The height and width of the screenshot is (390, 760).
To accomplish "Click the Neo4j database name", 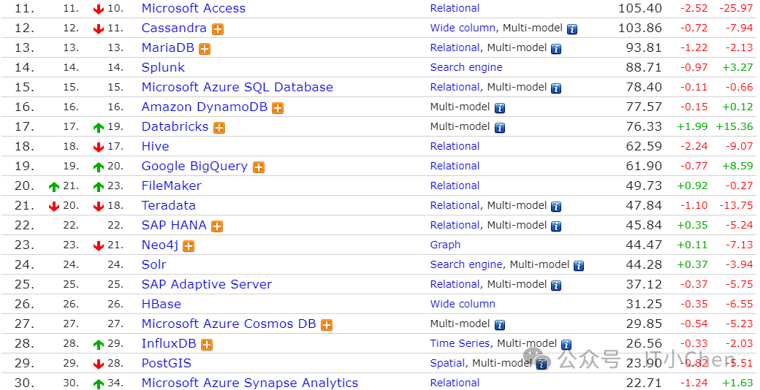I will coord(160,245).
